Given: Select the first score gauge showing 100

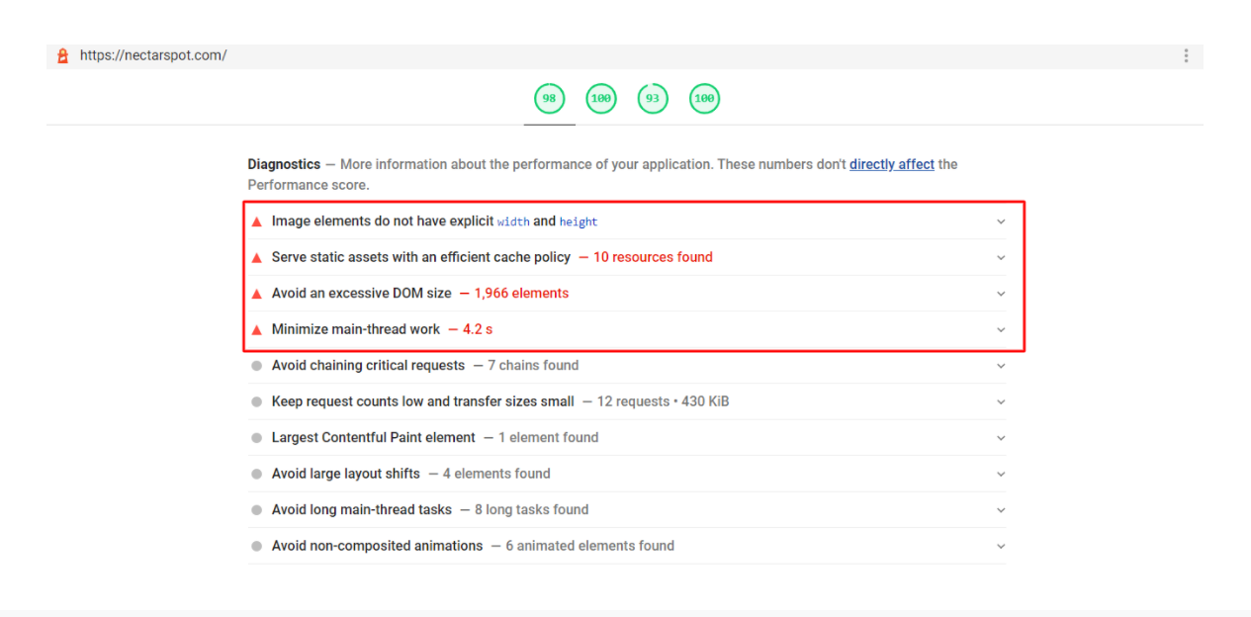Looking at the screenshot, I should coord(600,99).
